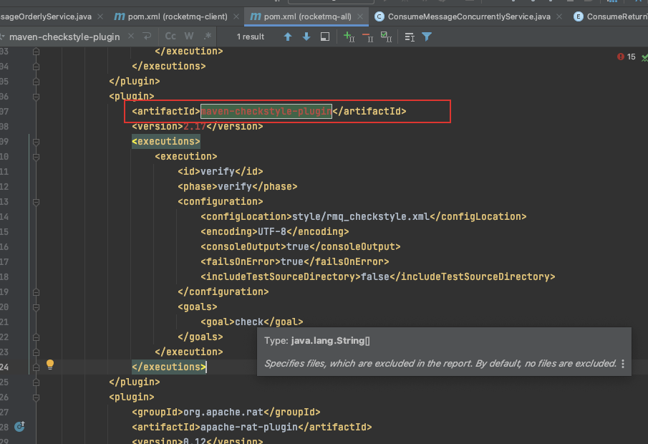648x444 pixels.
Task: Toggle multiline results options icon
Action: pos(409,37)
